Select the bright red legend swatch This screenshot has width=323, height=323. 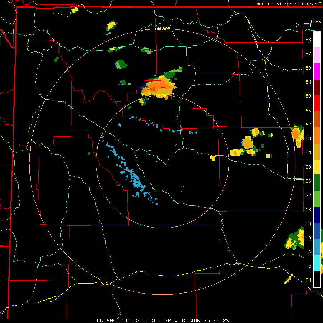[x=317, y=103]
